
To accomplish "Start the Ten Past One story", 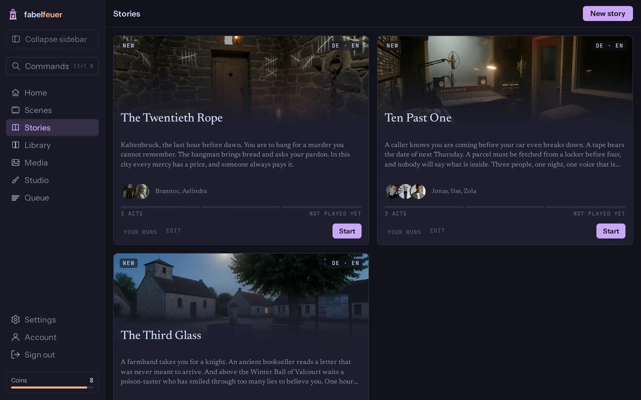I will (x=610, y=231).
